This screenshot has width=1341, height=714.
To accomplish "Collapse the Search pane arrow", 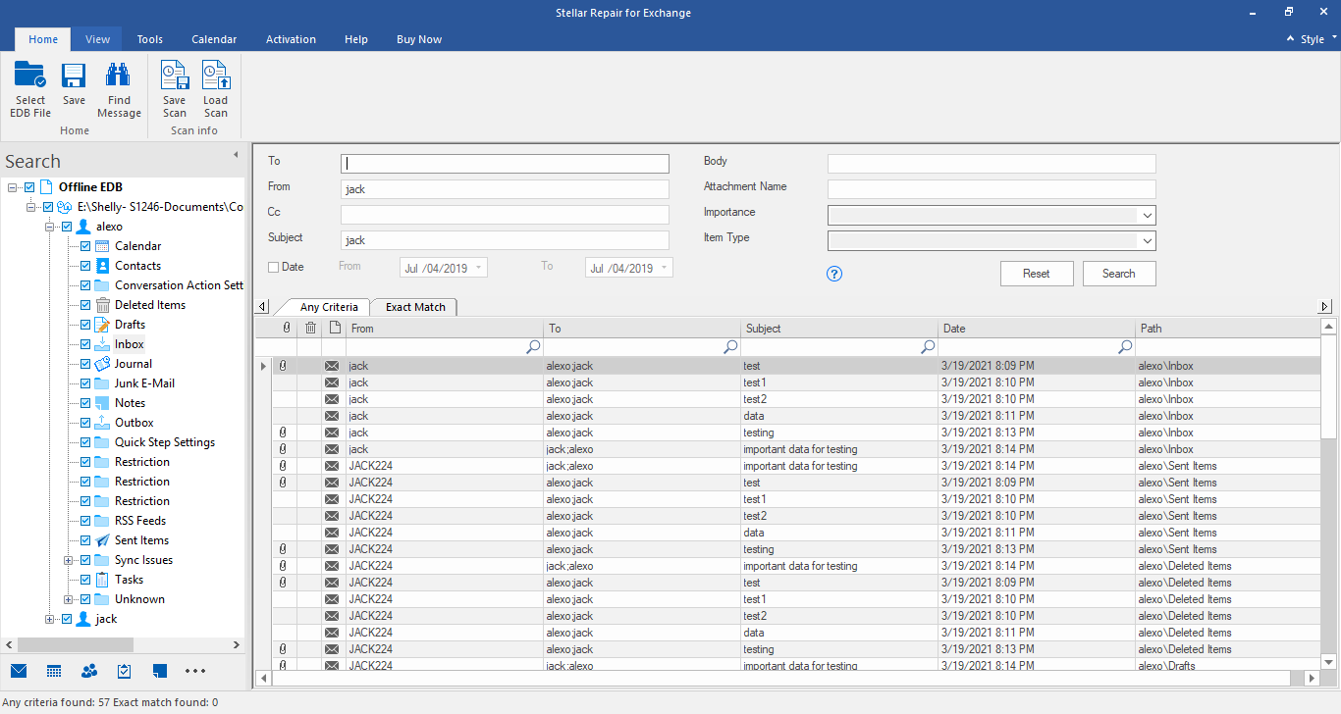I will [x=236, y=155].
